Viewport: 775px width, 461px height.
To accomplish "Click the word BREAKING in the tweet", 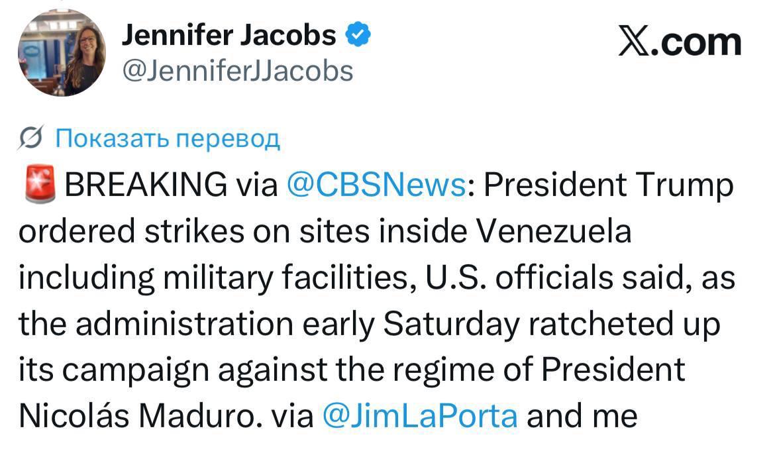I will 145,185.
